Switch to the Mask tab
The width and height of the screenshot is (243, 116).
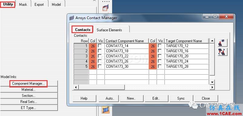click(x=23, y=4)
